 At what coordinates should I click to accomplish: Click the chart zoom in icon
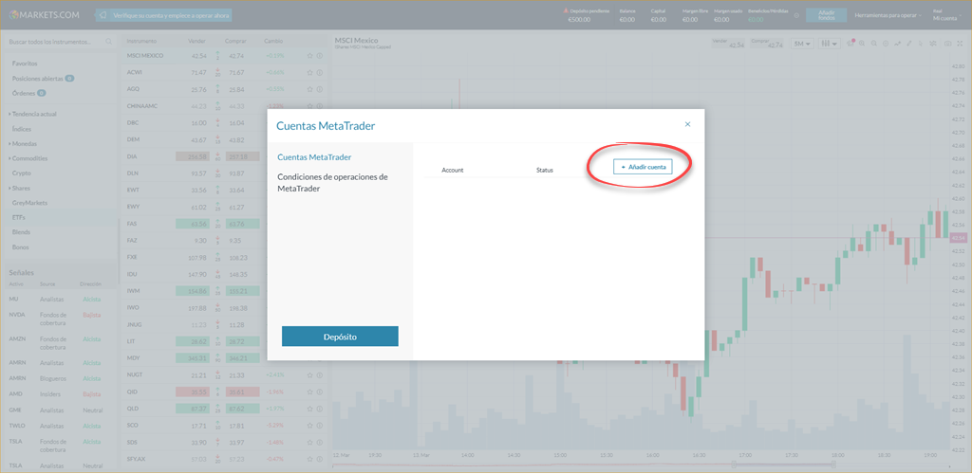(862, 44)
